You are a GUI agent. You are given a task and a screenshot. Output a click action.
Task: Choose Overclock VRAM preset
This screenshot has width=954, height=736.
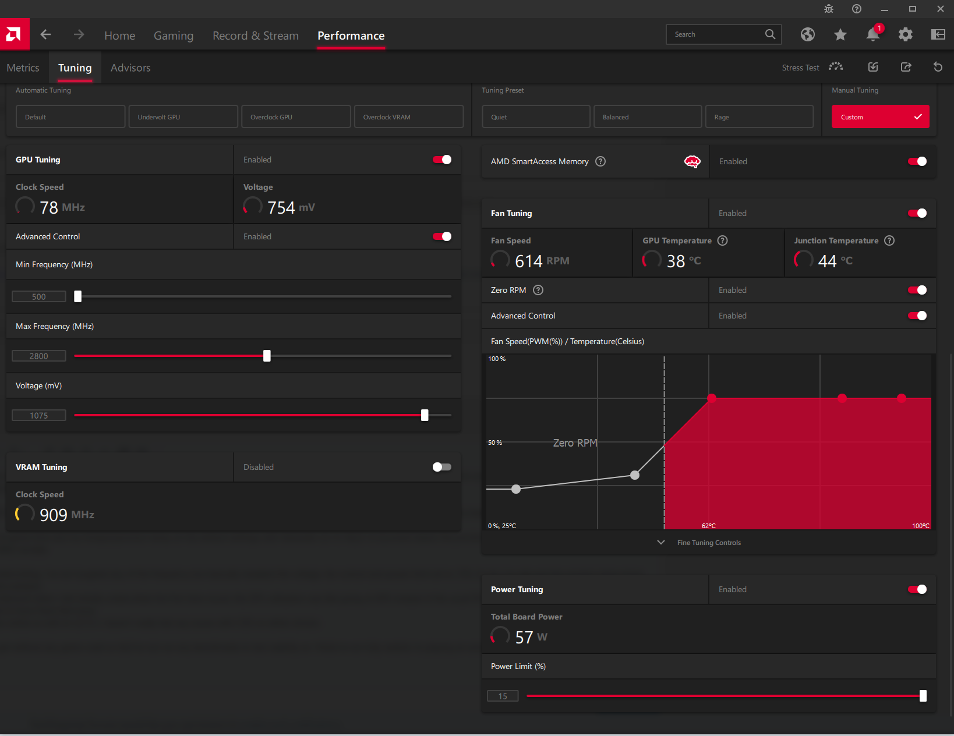click(409, 116)
